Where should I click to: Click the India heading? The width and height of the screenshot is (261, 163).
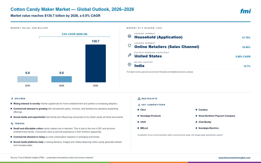tap(139, 66)
